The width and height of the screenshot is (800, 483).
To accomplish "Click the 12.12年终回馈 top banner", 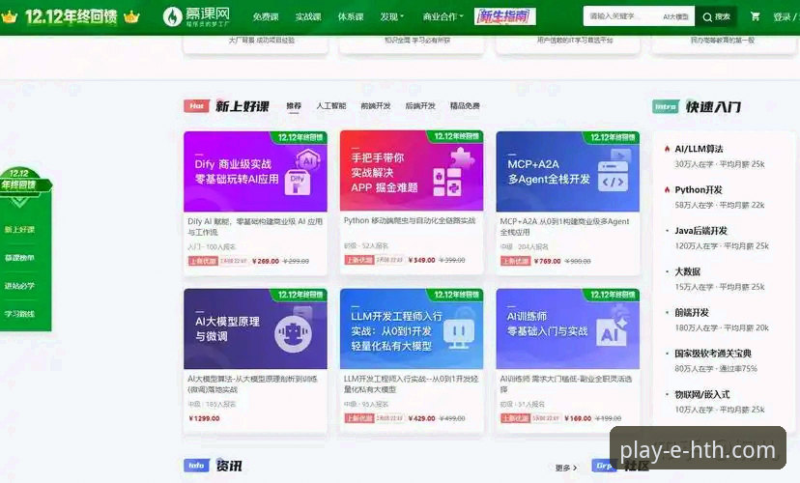I will point(71,16).
